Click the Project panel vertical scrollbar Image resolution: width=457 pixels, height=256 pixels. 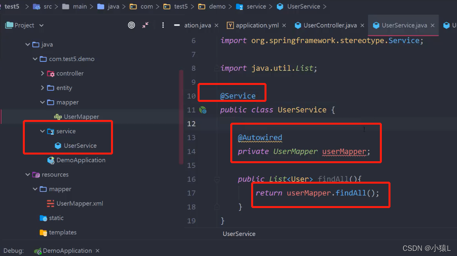click(x=181, y=116)
